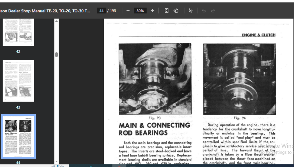The image size is (294, 167).
Task: Rotate the document with the rotate icon
Action: pos(176,11)
